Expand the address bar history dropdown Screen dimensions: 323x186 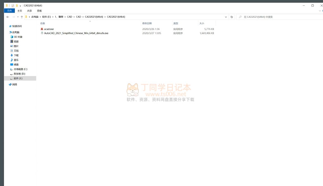click(226, 17)
